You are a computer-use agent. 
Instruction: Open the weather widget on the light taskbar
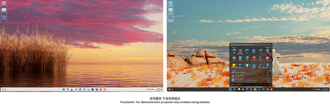tap(4, 89)
